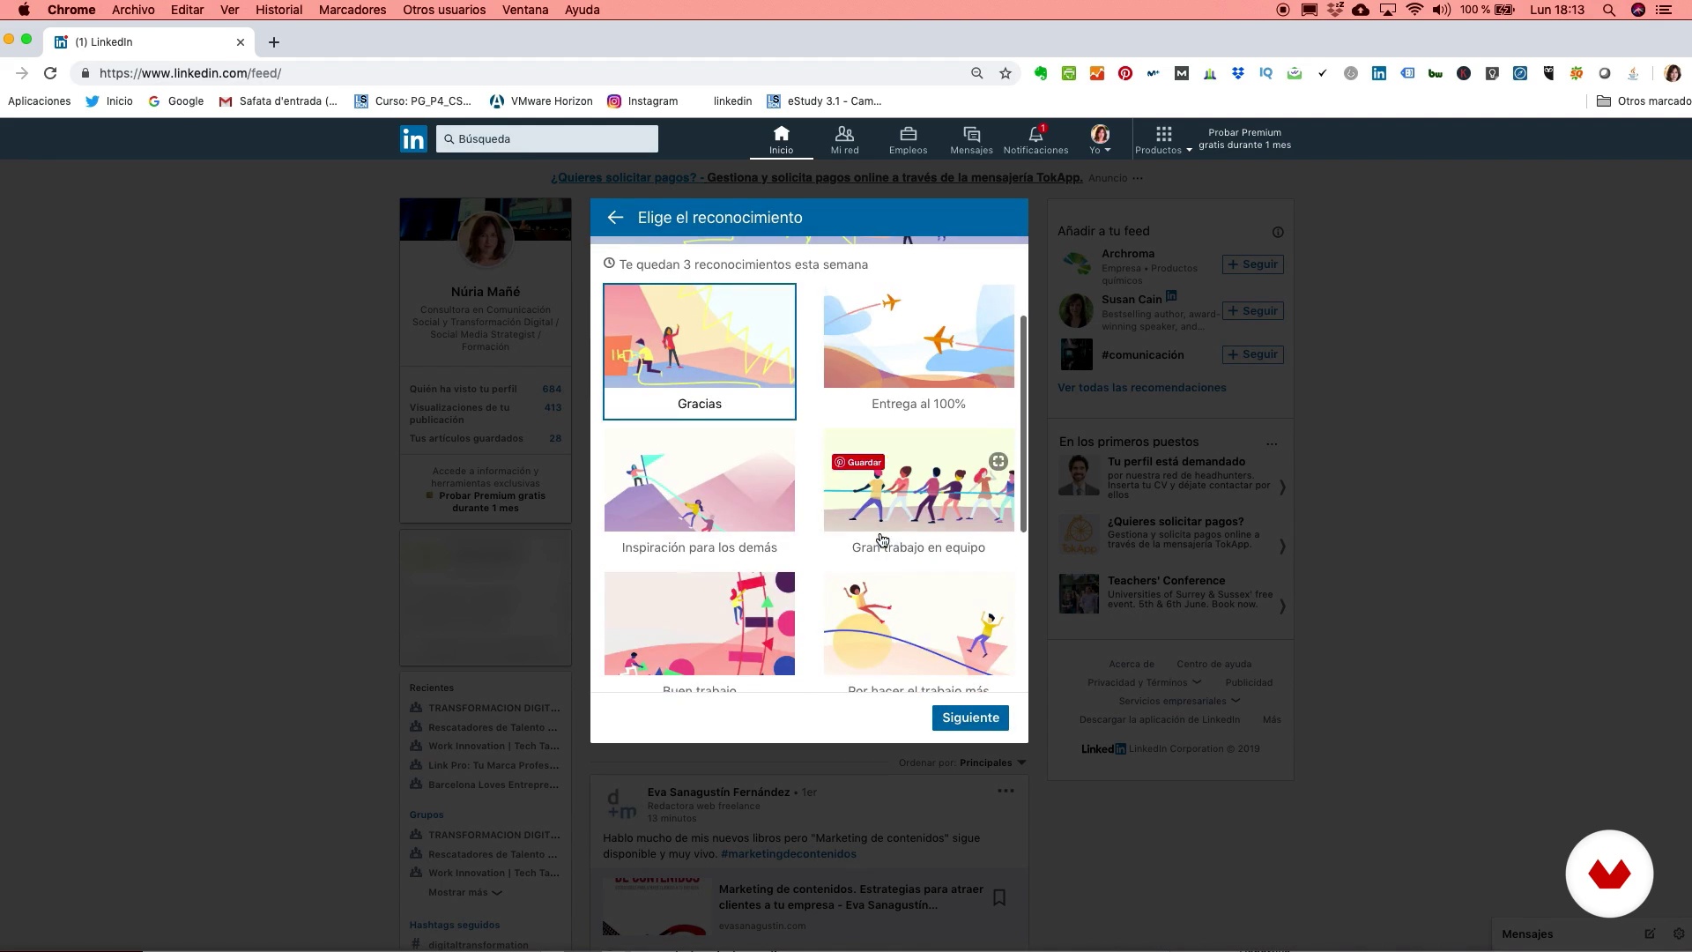Open Marcadores menu in menu bar
This screenshot has width=1692, height=952.
[x=352, y=10]
